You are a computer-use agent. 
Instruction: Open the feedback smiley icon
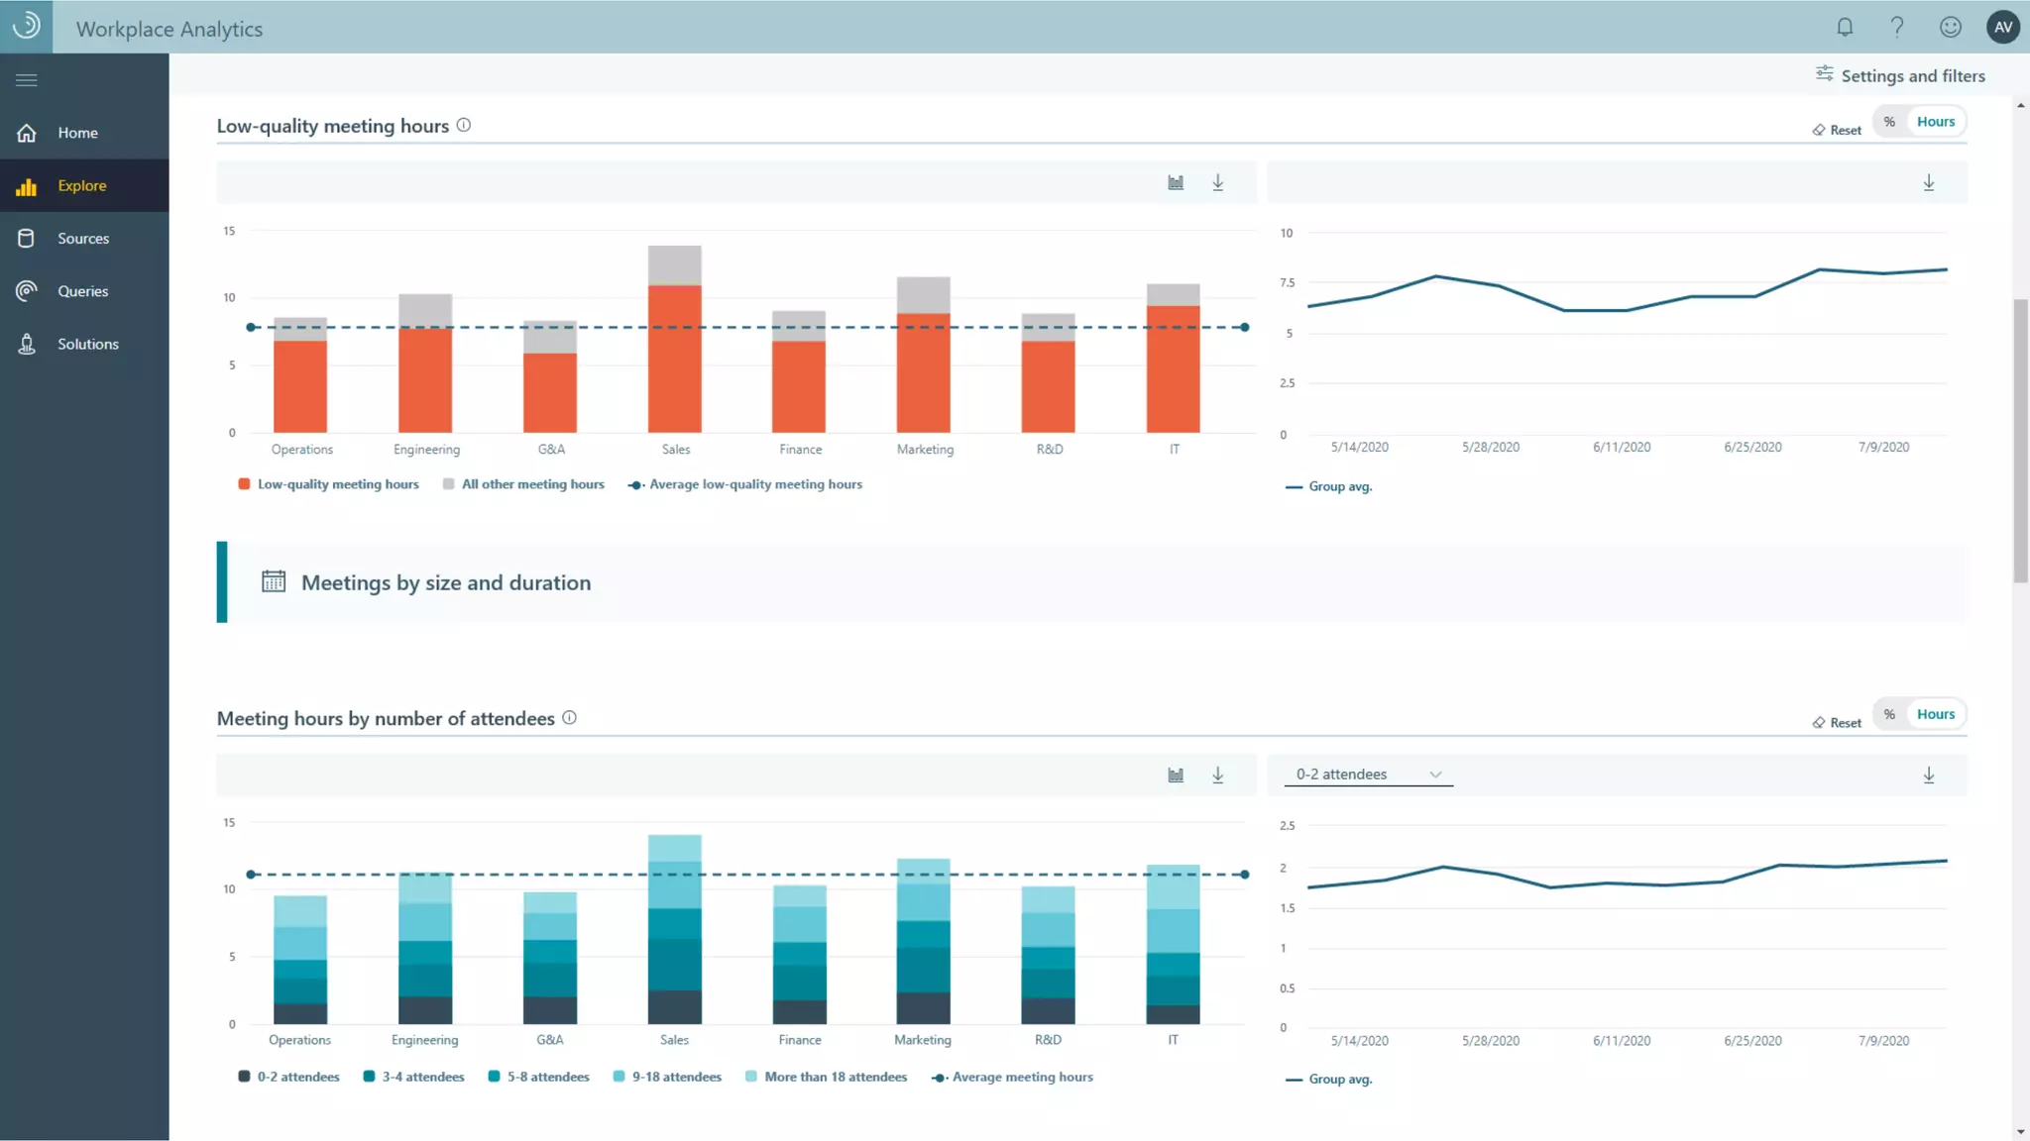[x=1950, y=27]
